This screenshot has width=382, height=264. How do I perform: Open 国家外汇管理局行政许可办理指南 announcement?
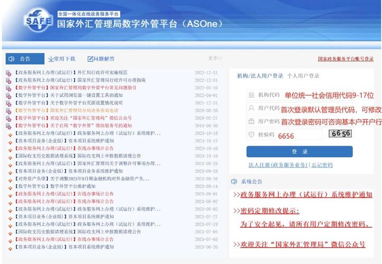(x=80, y=80)
